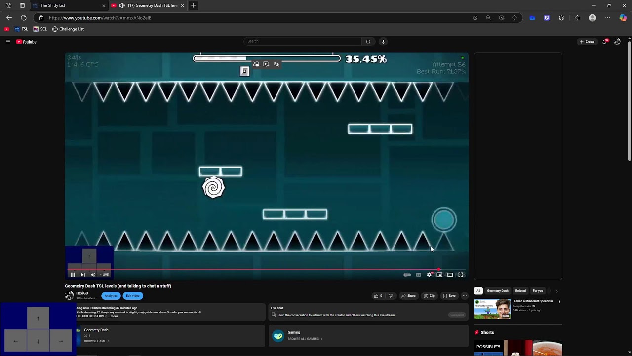Mute the Geometry Dash tab audio
Screen dimensions: 632x356
(122, 5)
